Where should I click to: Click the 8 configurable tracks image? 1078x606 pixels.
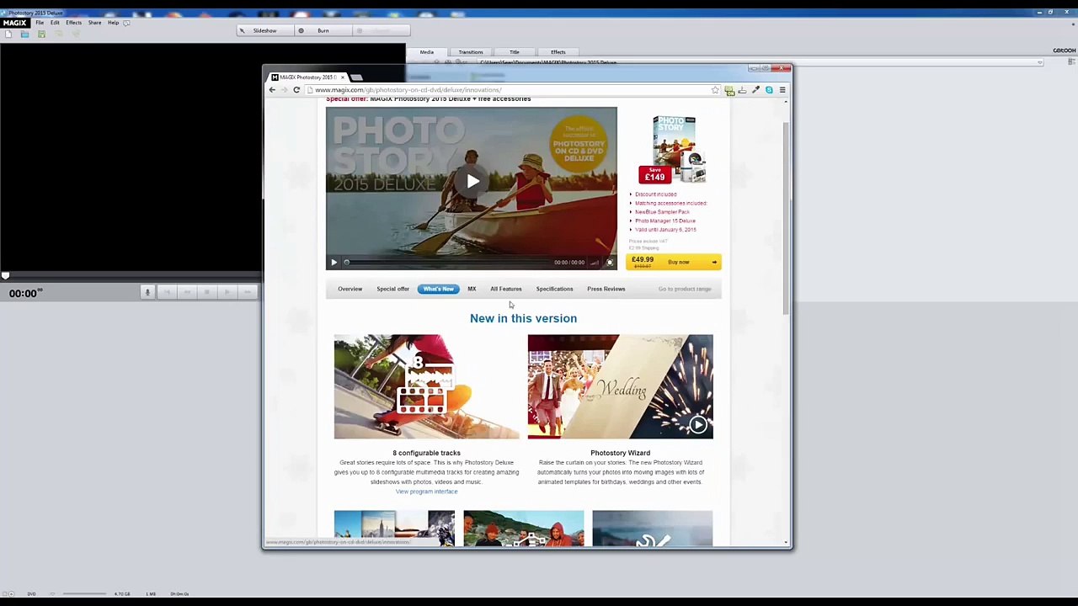click(x=426, y=386)
